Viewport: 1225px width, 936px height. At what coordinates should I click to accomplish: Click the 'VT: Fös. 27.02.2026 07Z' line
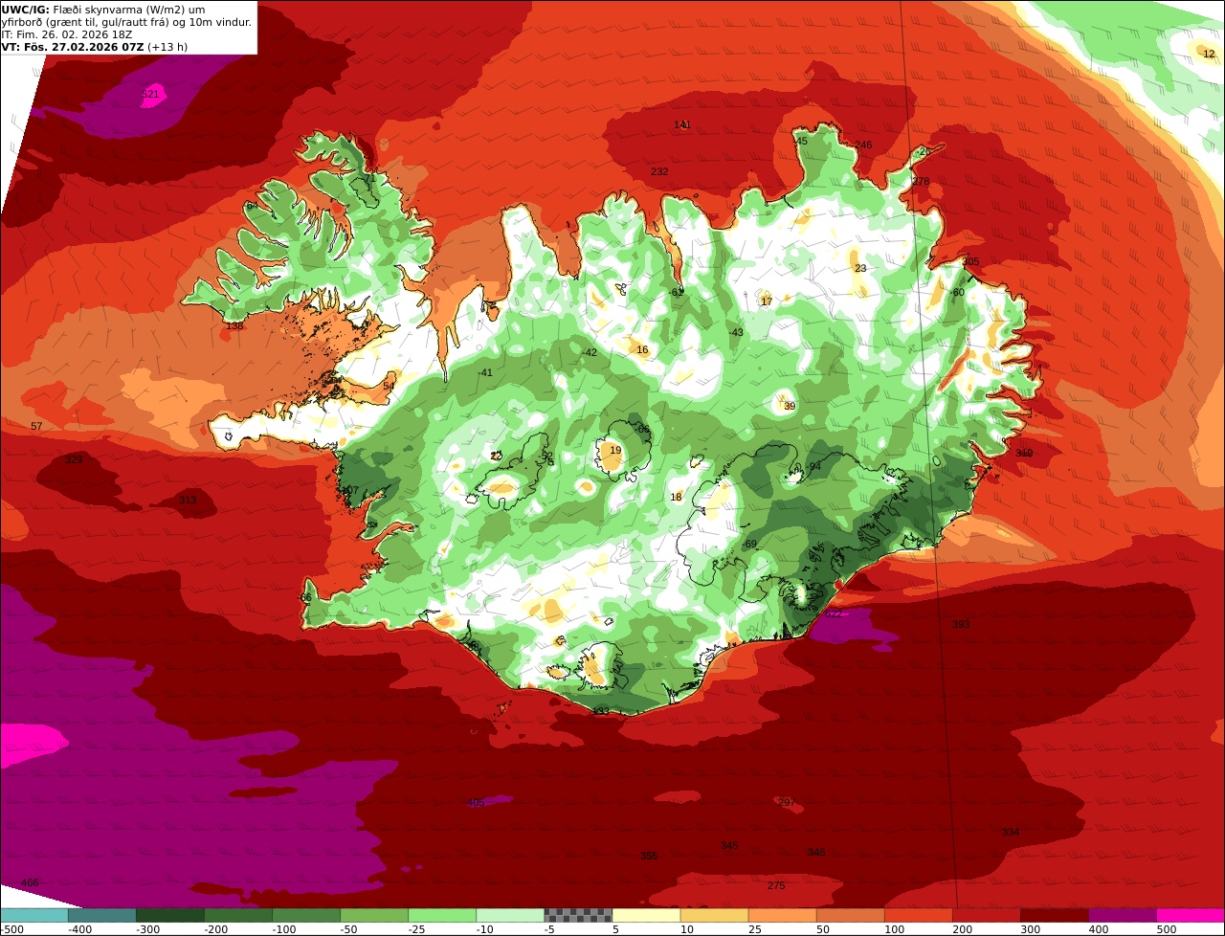(95, 47)
